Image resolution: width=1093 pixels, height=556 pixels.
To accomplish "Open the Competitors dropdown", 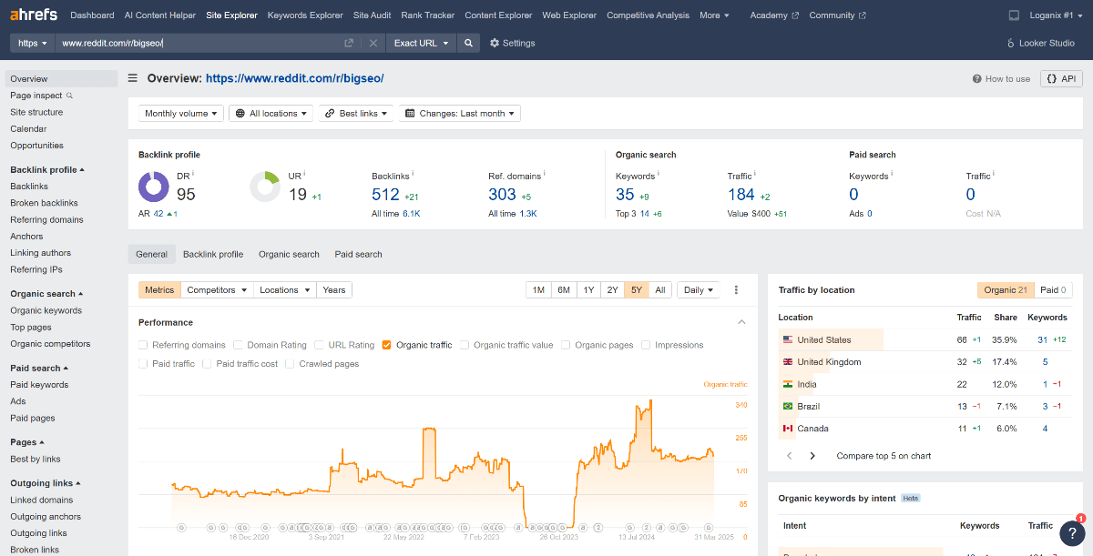I will point(218,290).
